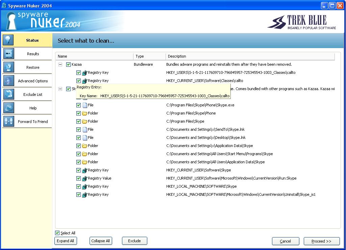This screenshot has width=346, height=250.
Task: Click path C:\Documents and Settings\x\Desktop\Skype.lnk
Action: [x=206, y=138]
